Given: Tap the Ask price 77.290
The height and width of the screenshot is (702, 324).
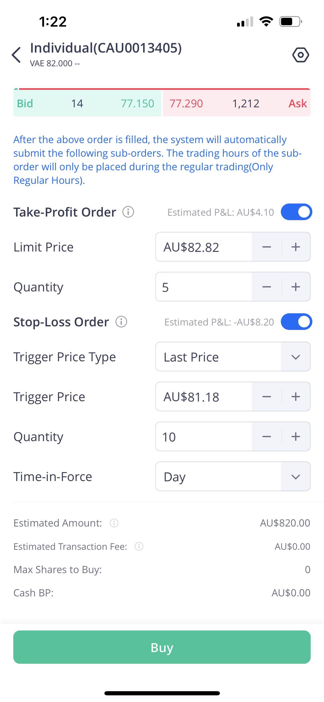Looking at the screenshot, I should click(186, 104).
